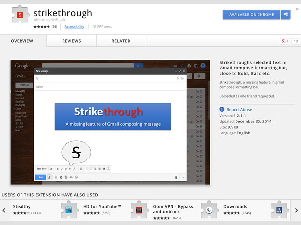Open the Downloads extension card
This screenshot has height=225, width=301.
(255, 210)
